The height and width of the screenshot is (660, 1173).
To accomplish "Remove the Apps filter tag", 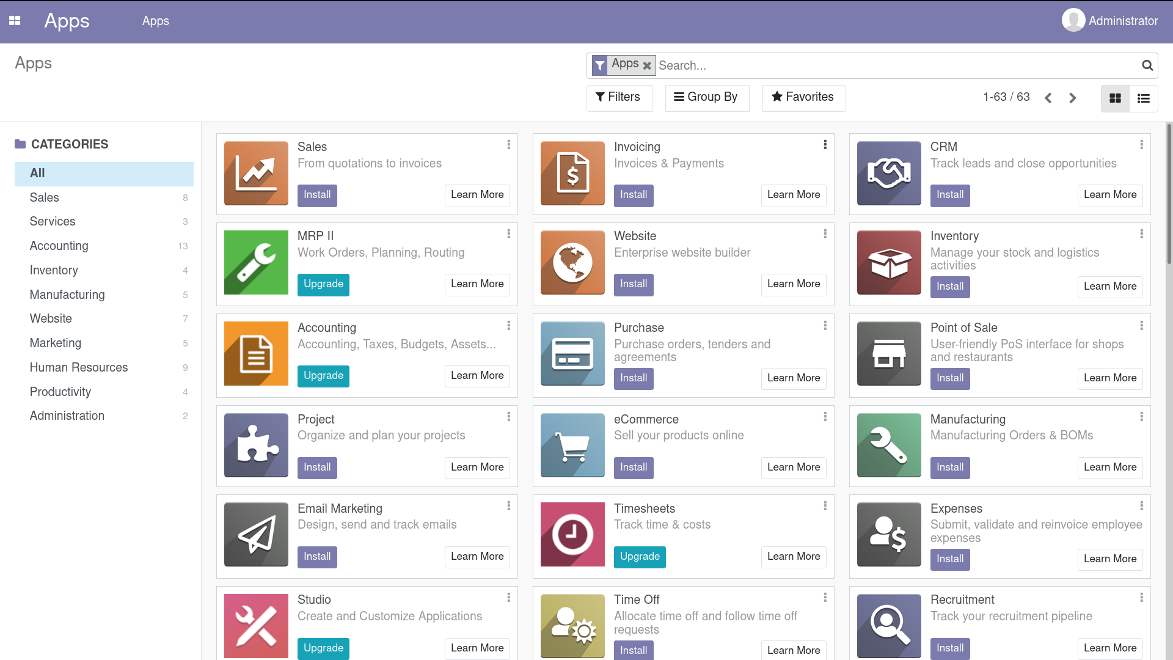I will pyautogui.click(x=647, y=65).
